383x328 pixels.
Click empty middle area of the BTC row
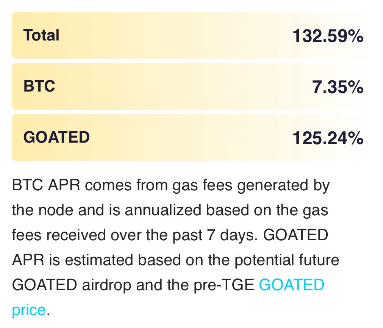183,86
